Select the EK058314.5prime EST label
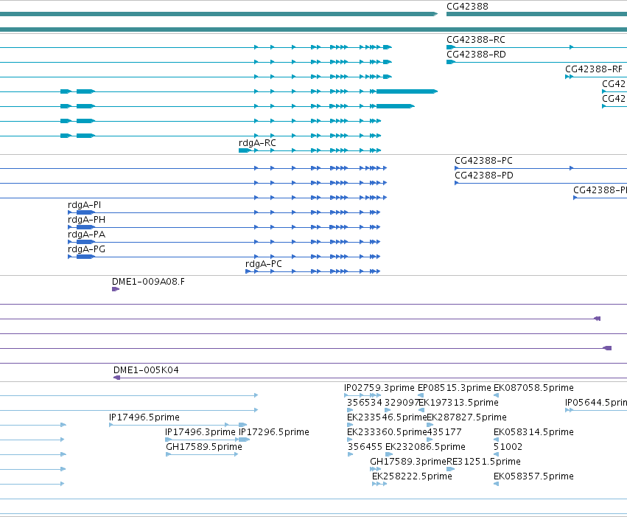 533,432
